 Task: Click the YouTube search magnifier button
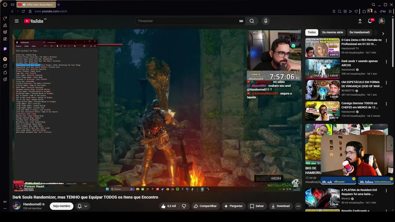click(x=252, y=21)
